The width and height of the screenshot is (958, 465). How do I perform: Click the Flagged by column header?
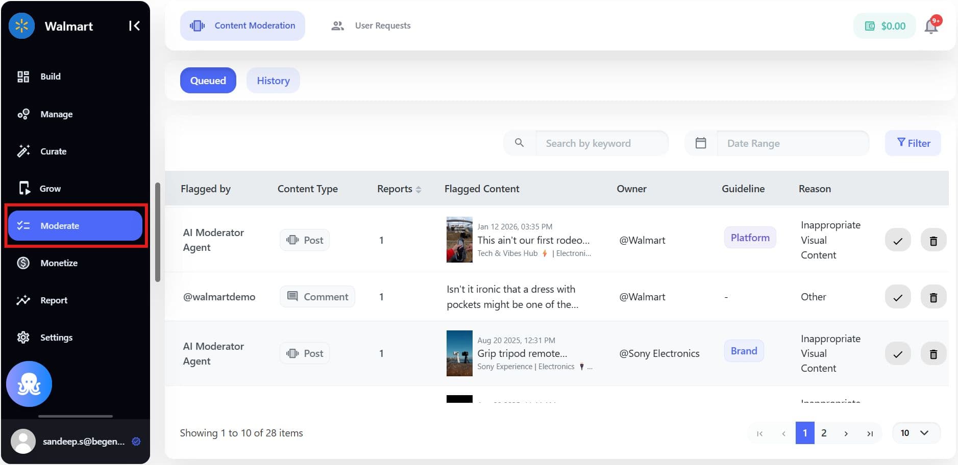[x=206, y=189]
